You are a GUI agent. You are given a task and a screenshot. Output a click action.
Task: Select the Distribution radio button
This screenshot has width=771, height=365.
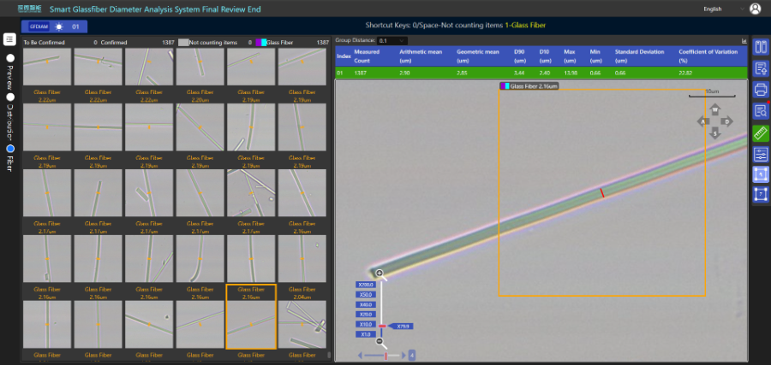(x=10, y=97)
